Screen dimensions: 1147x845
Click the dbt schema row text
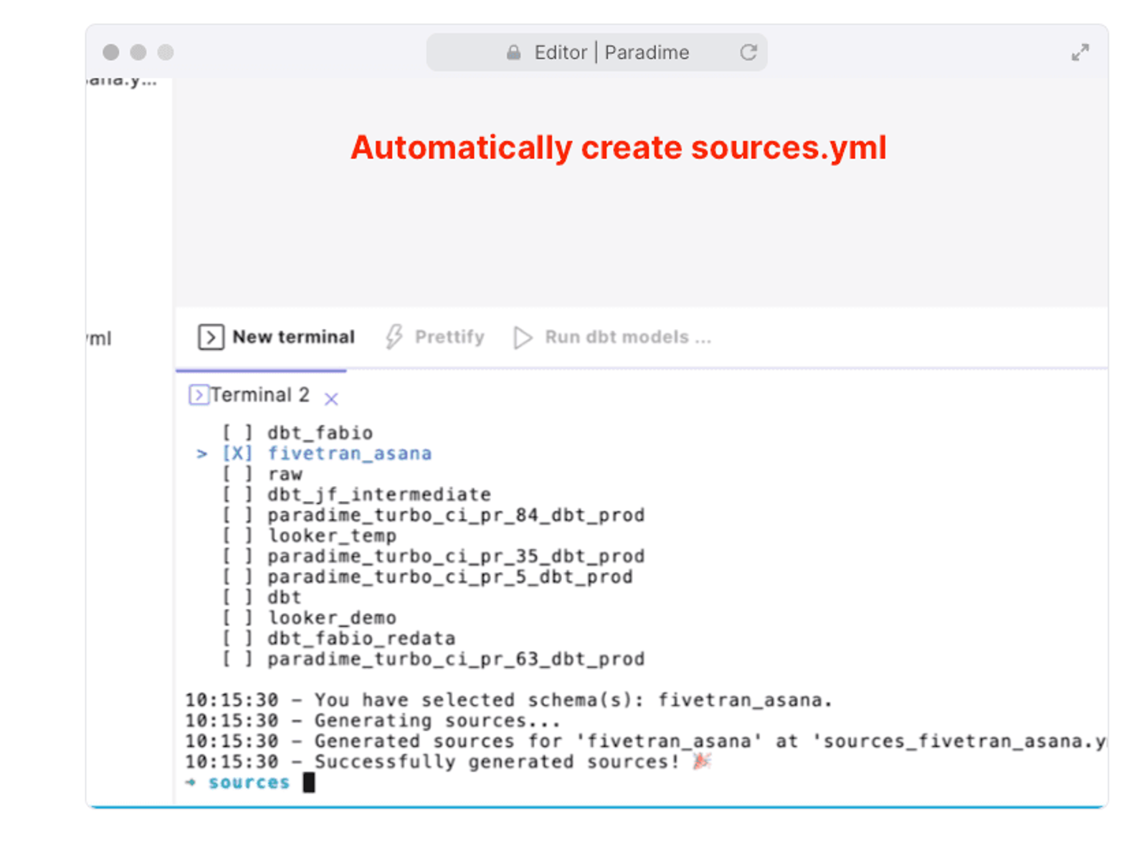(285, 598)
